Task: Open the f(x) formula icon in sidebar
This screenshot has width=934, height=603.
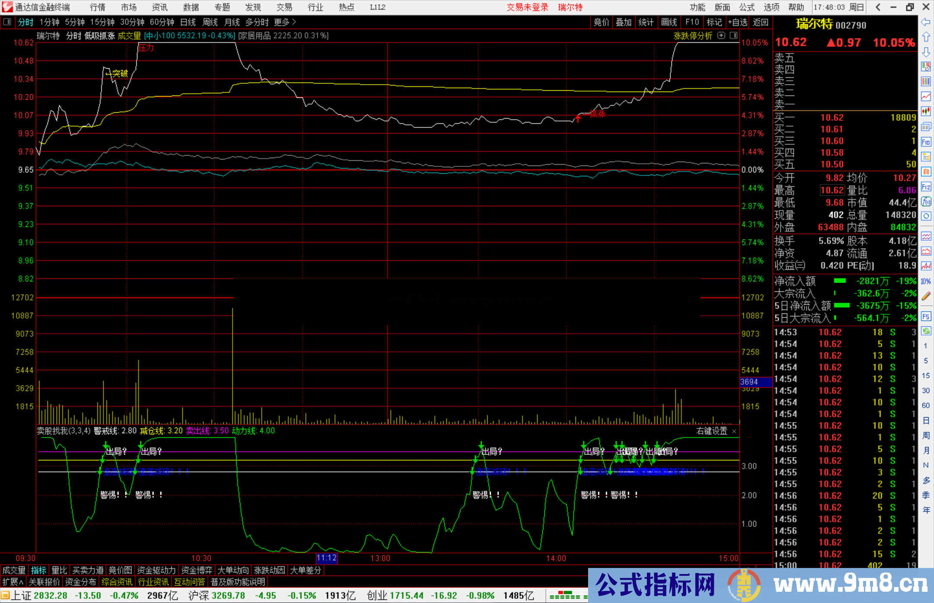Action: coord(926,201)
